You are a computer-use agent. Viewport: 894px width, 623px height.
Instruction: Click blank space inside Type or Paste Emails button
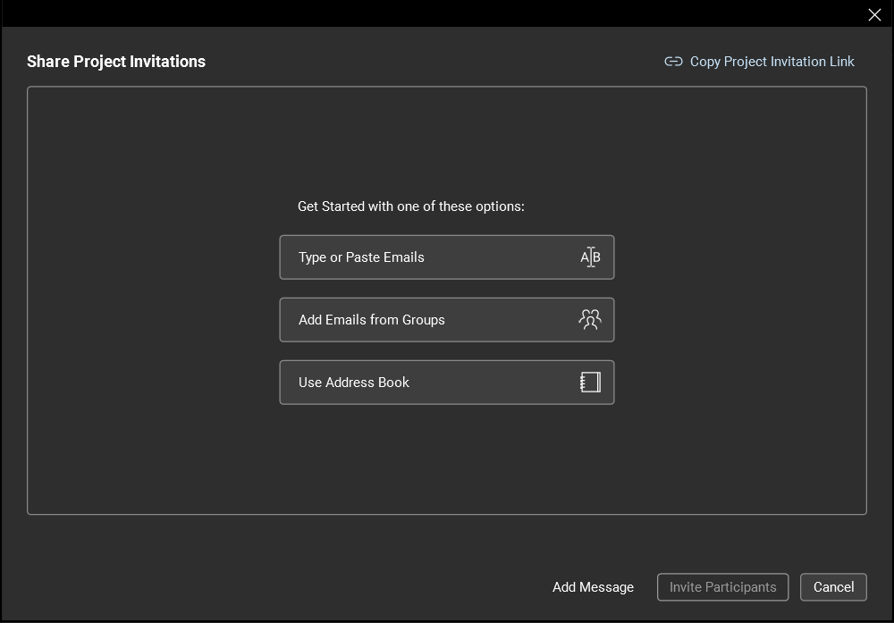tap(501, 257)
